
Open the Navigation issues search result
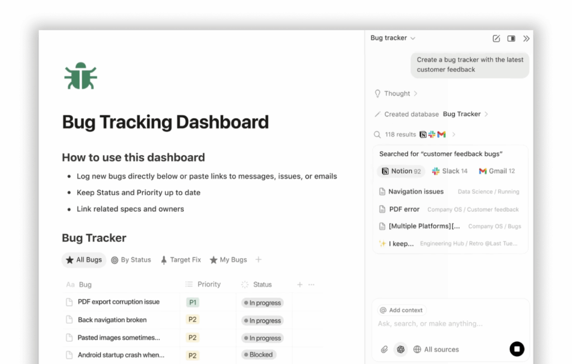[x=416, y=191]
